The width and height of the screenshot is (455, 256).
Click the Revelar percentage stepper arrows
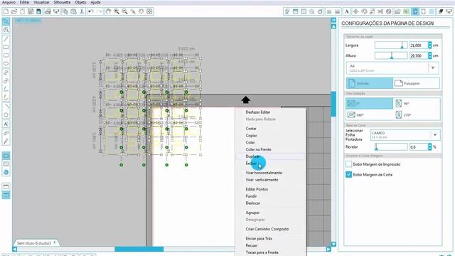(x=429, y=147)
